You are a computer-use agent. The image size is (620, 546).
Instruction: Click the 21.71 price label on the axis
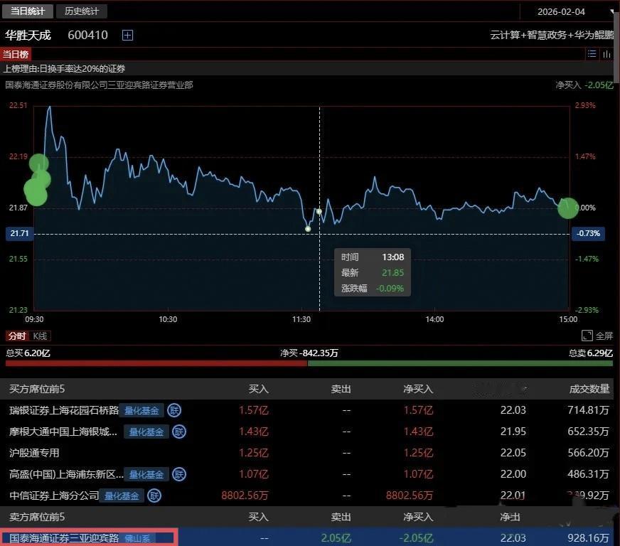pos(19,233)
